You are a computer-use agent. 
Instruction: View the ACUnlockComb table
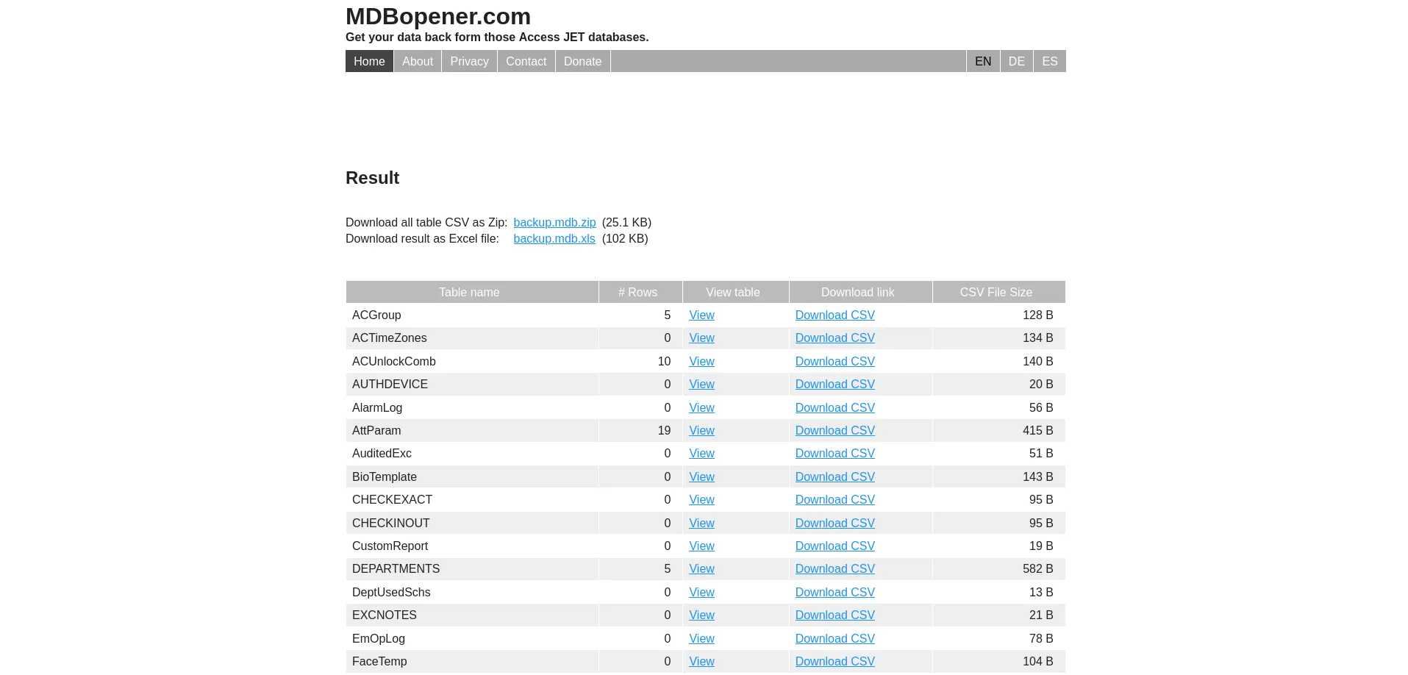[x=701, y=361]
